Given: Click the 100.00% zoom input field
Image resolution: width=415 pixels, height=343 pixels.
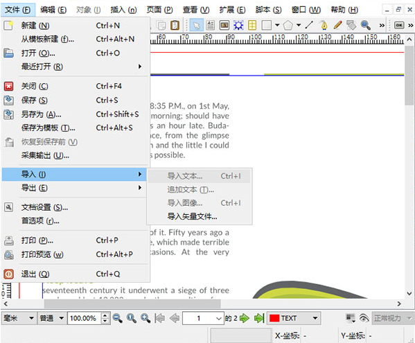Looking at the screenshot, I should tap(85, 318).
